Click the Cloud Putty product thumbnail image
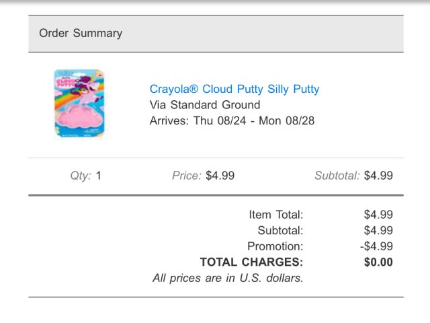 pos(79,104)
